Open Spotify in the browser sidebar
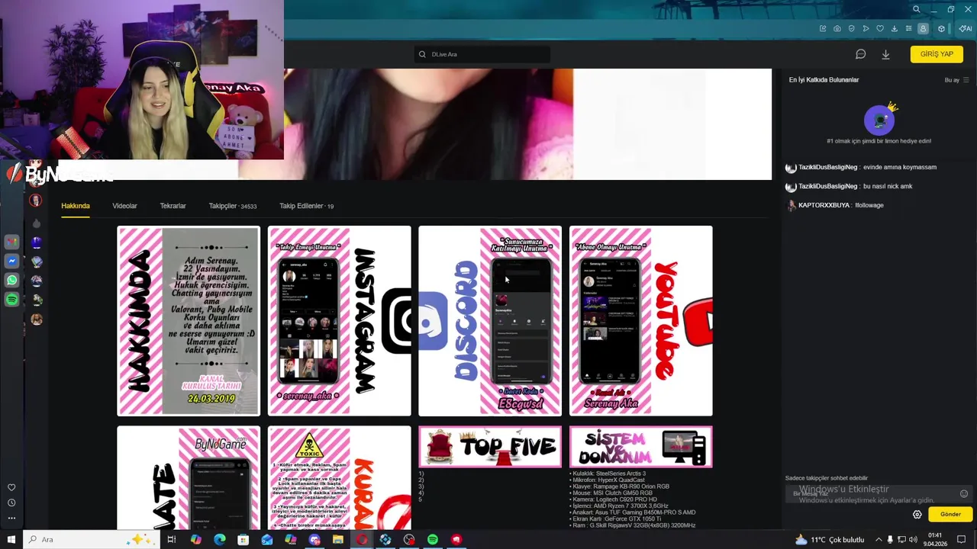The image size is (977, 549). click(x=11, y=300)
